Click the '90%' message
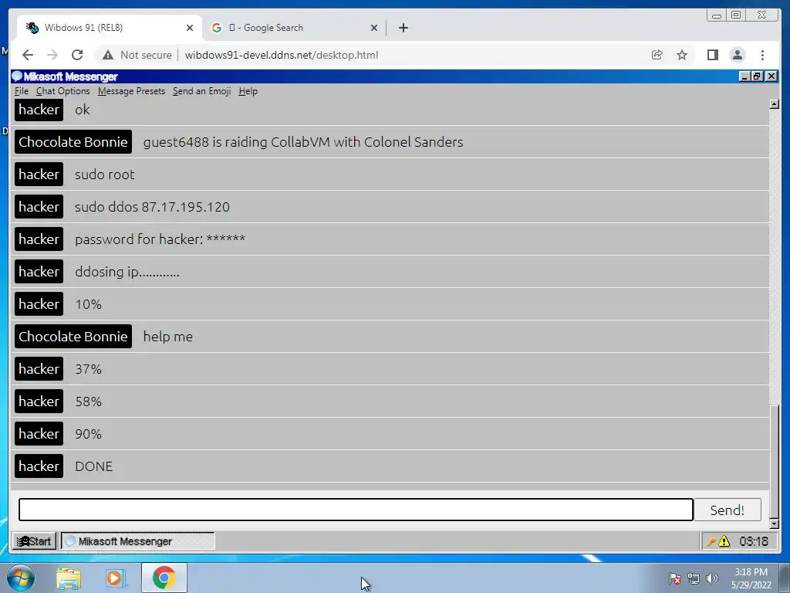 (x=88, y=434)
